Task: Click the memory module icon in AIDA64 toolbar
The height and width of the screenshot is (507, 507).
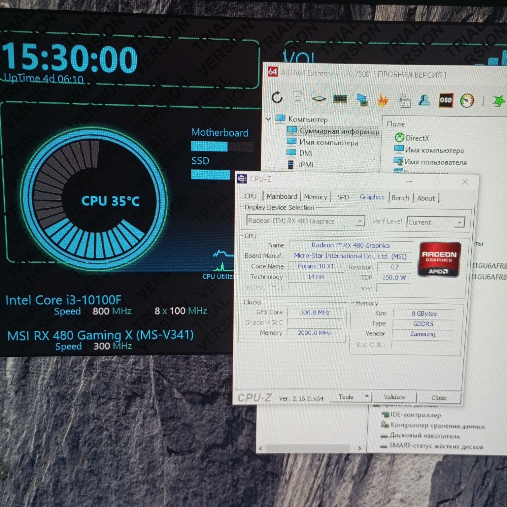Action: [x=340, y=99]
